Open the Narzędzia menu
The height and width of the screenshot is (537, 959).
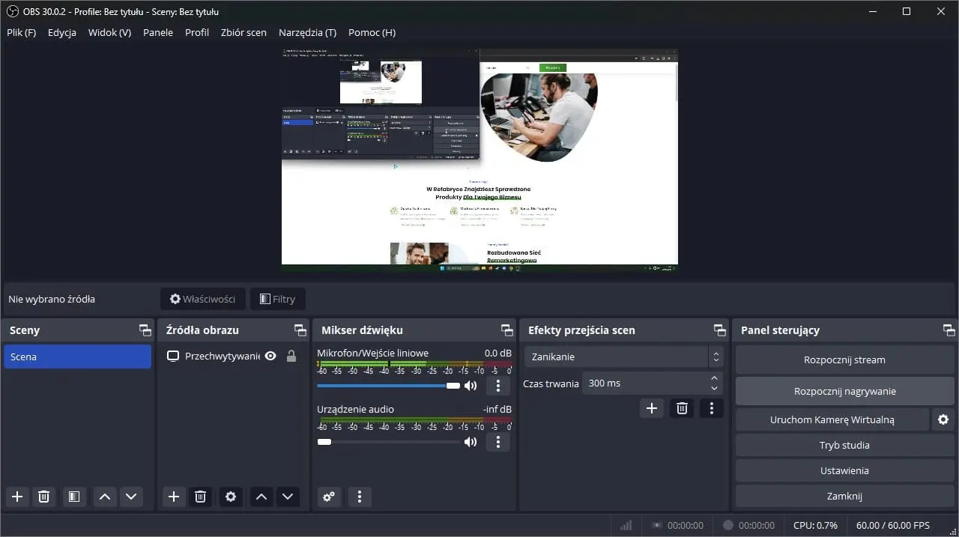pyautogui.click(x=307, y=32)
